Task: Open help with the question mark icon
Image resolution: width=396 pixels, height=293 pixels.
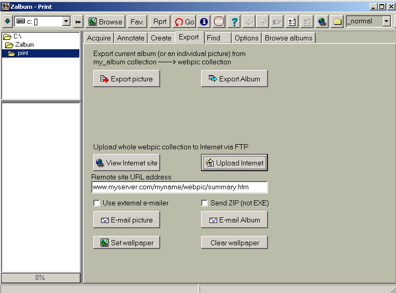Action: [x=234, y=22]
